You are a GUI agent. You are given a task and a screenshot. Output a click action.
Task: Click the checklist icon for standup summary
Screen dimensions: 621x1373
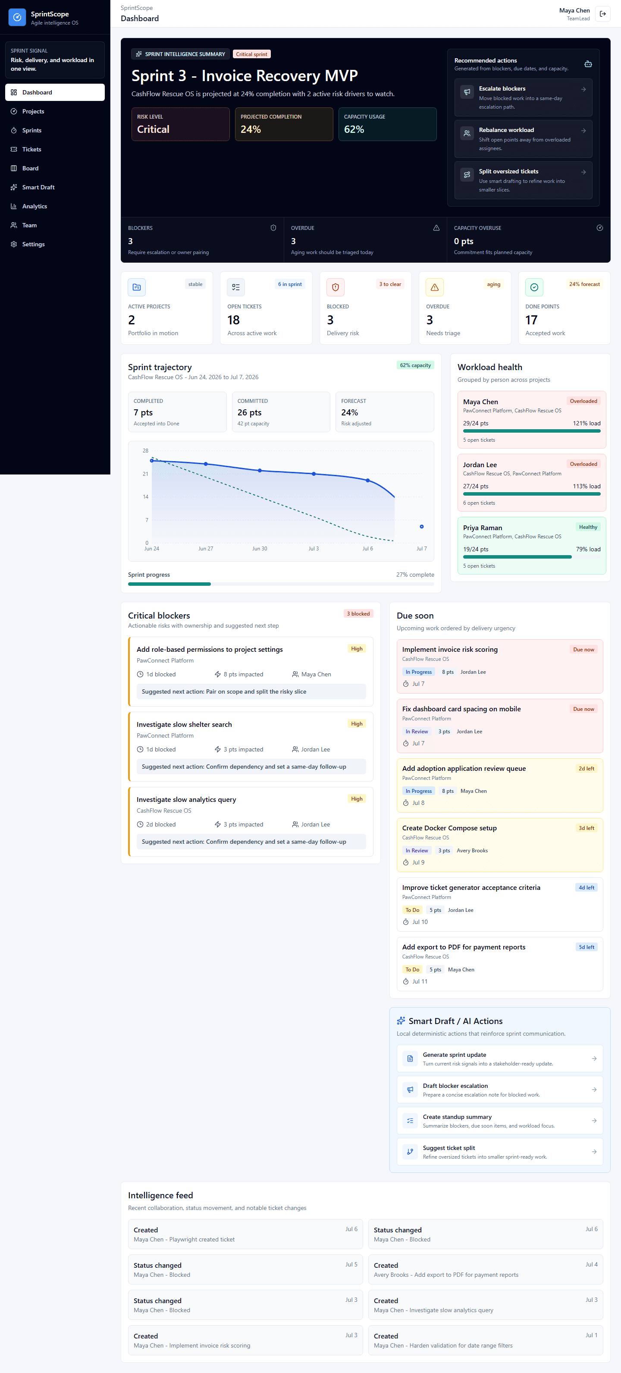[410, 1121]
